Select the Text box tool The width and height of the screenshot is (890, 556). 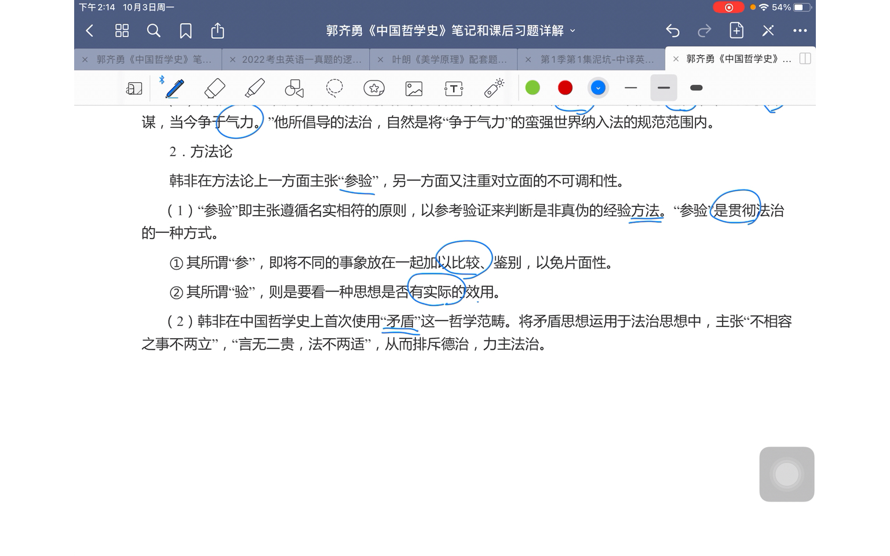tap(454, 88)
